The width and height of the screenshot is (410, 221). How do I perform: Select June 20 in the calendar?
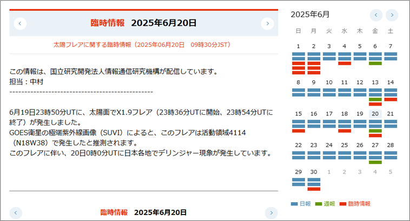click(375, 114)
